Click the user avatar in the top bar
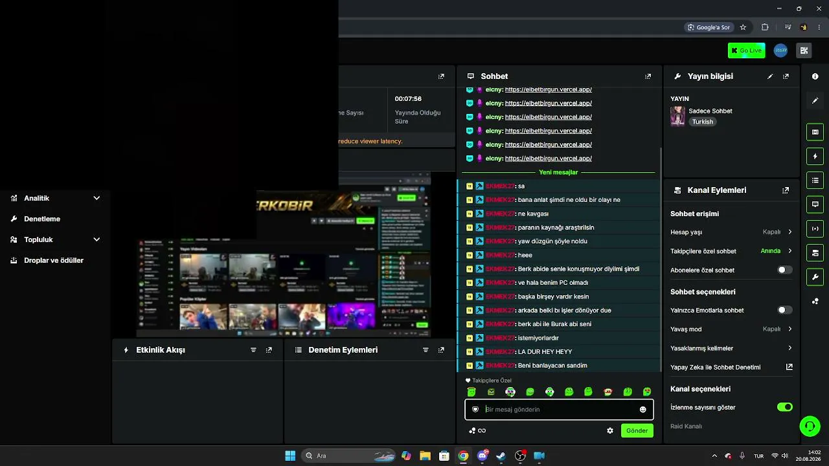The height and width of the screenshot is (466, 829). [781, 50]
